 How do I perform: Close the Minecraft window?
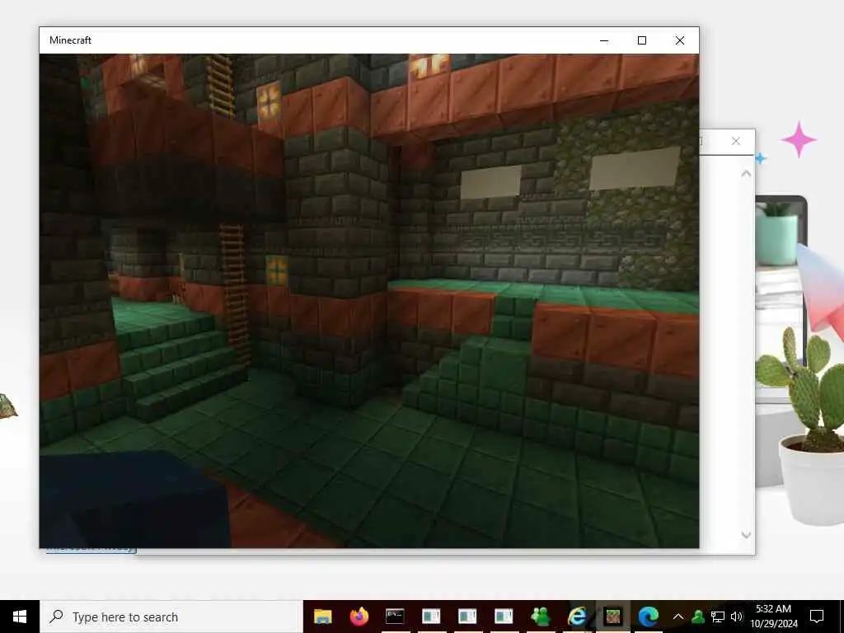680,40
